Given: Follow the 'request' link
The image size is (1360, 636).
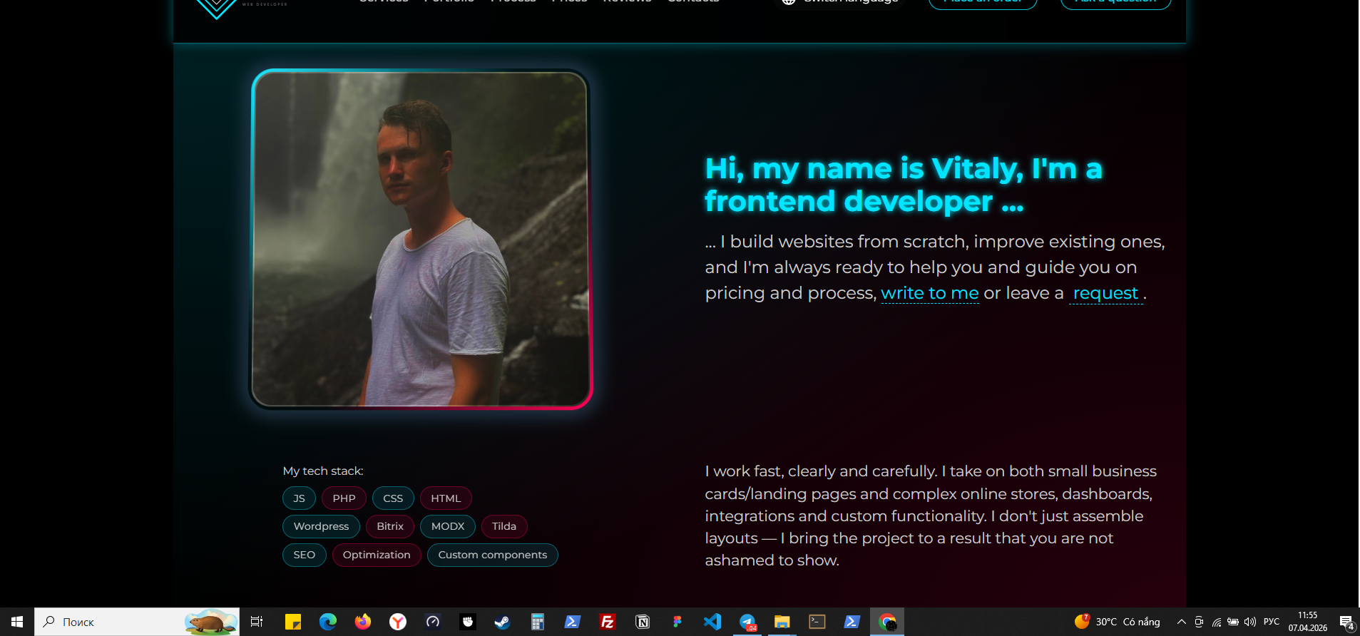Looking at the screenshot, I should [x=1105, y=293].
